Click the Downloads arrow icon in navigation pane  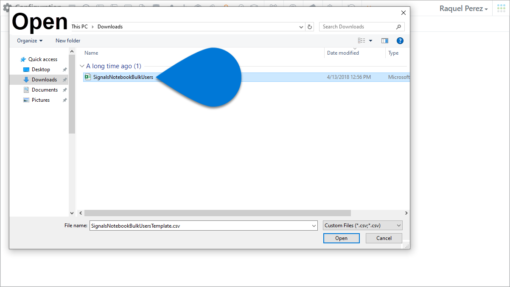coord(26,80)
